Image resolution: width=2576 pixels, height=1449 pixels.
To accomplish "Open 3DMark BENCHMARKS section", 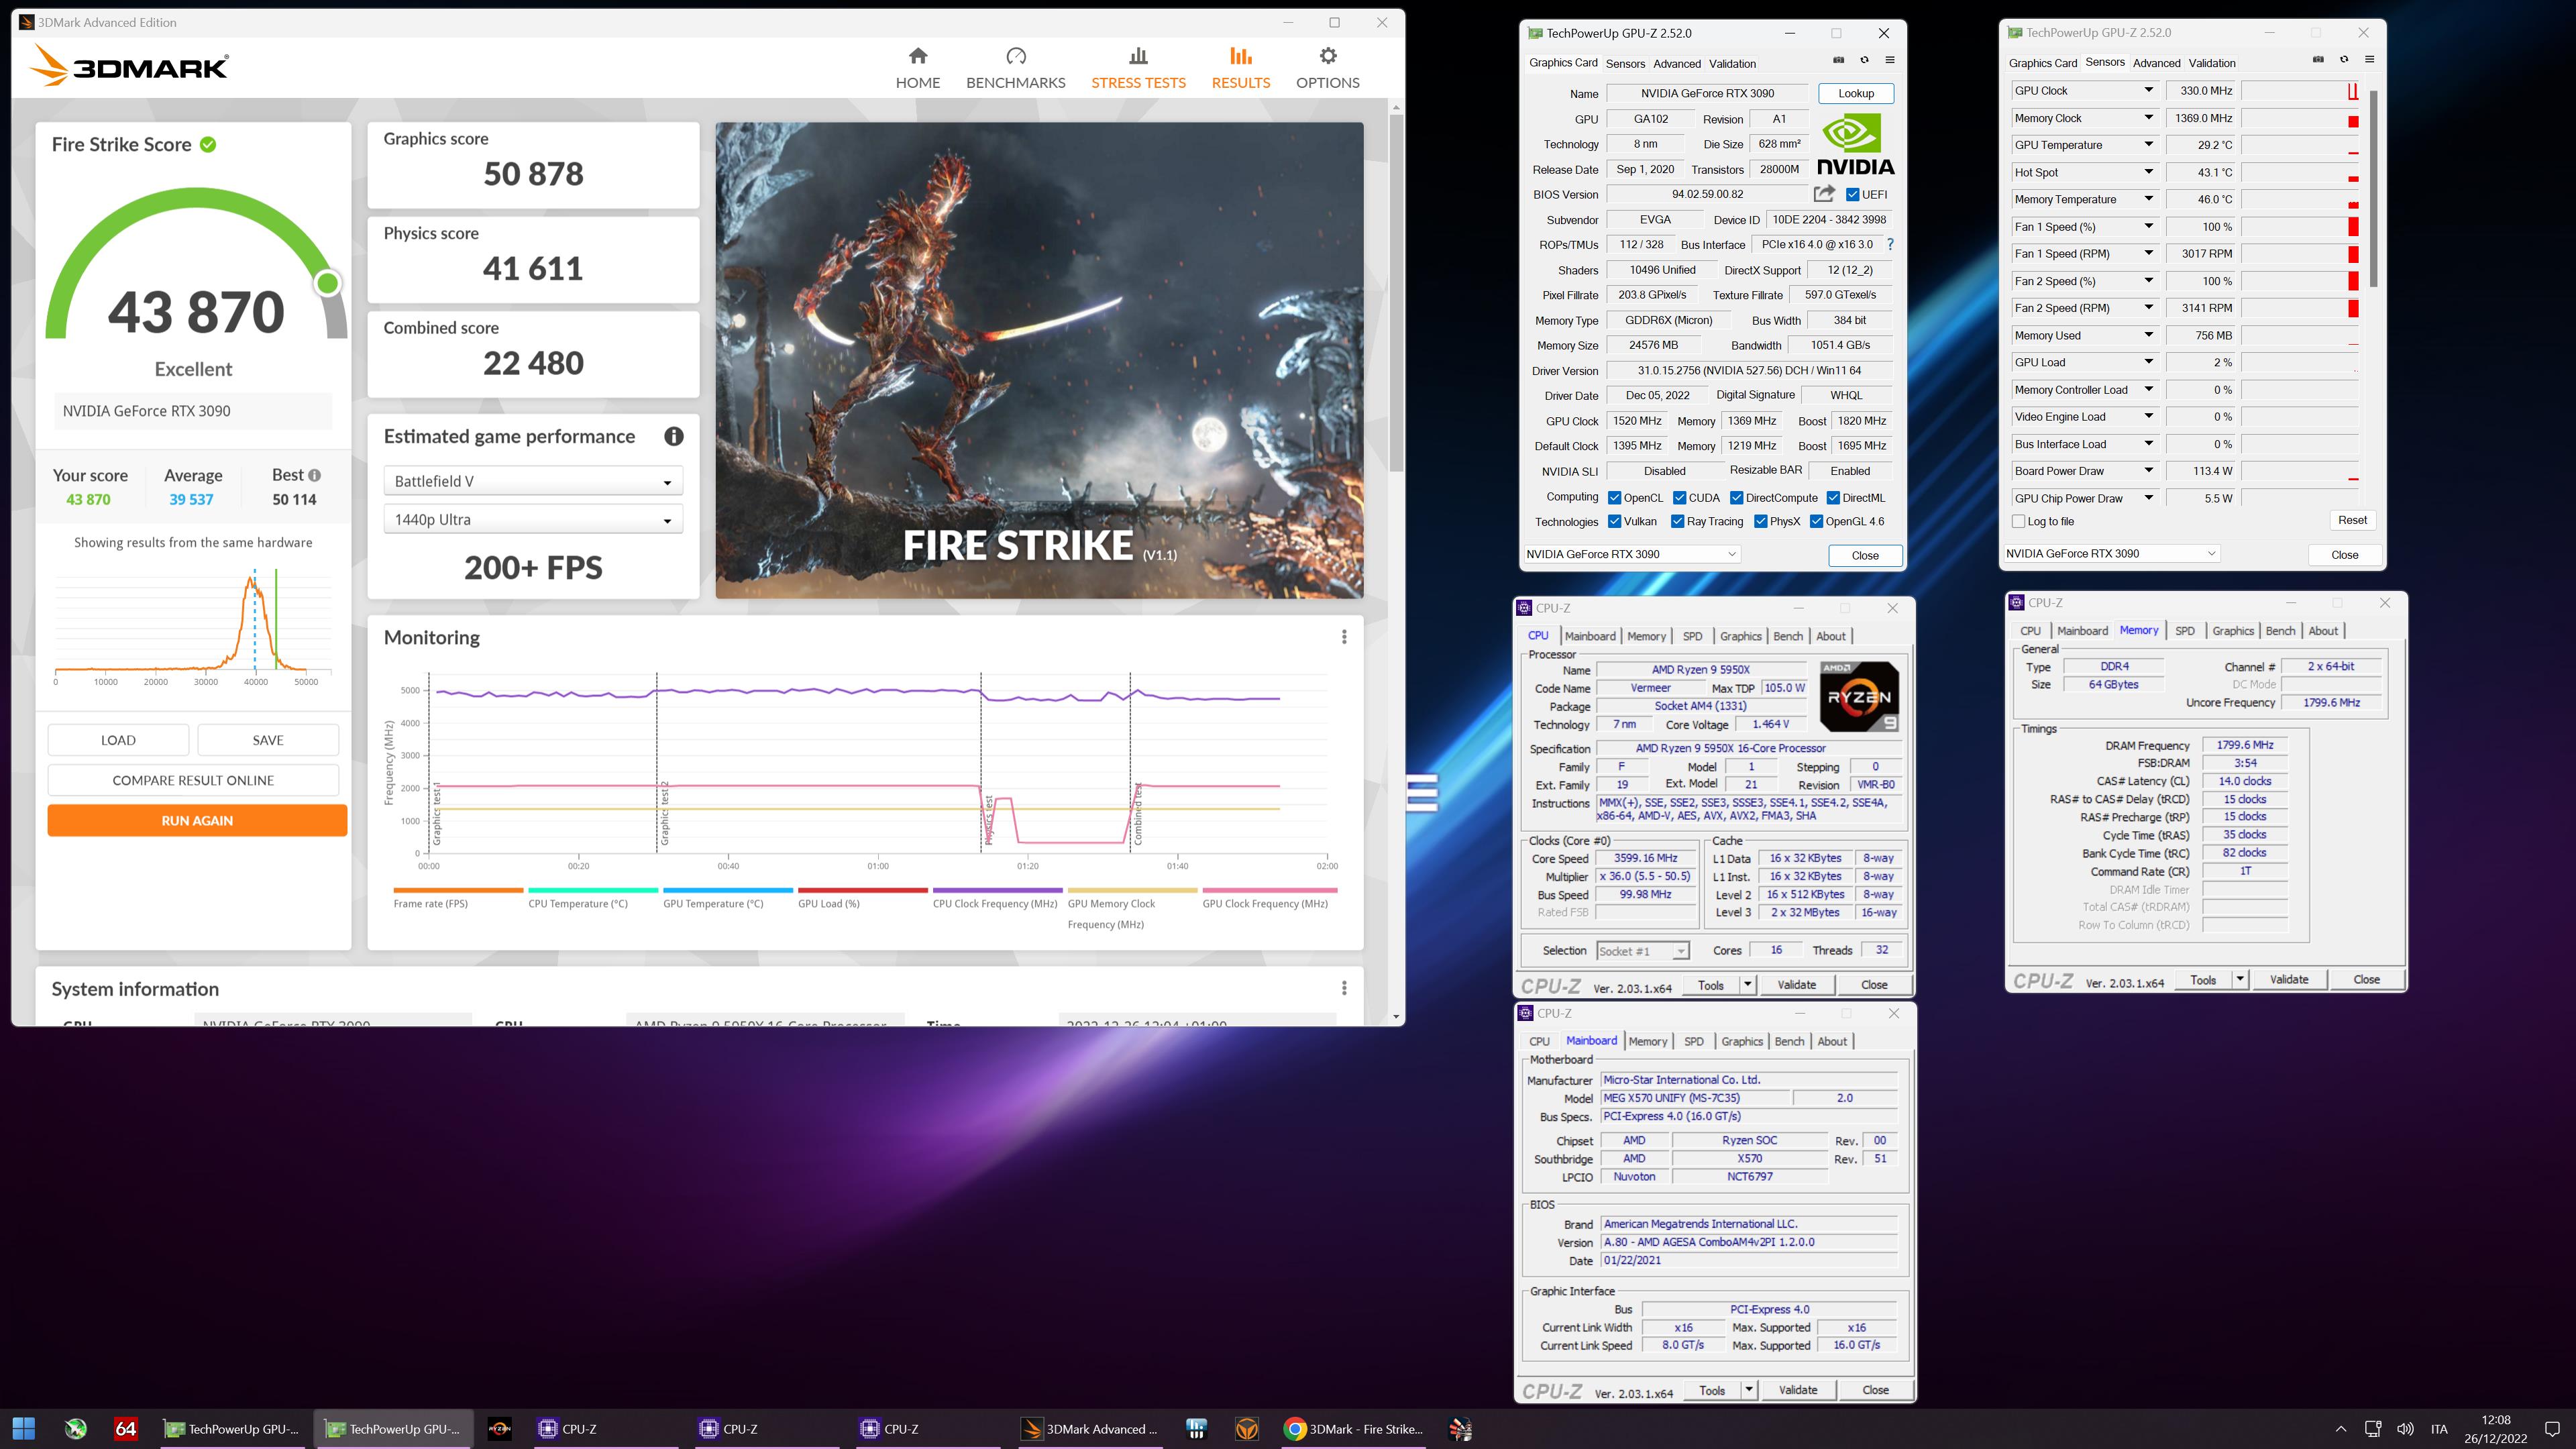I will 1015,68.
